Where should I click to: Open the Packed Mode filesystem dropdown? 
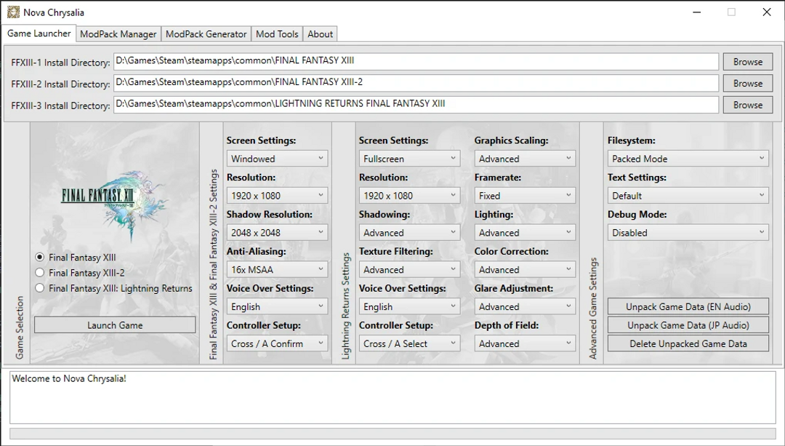(688, 159)
